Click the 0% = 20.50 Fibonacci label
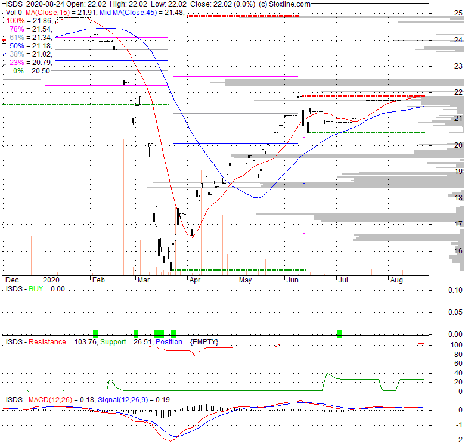The image size is (465, 444). tap(32, 71)
